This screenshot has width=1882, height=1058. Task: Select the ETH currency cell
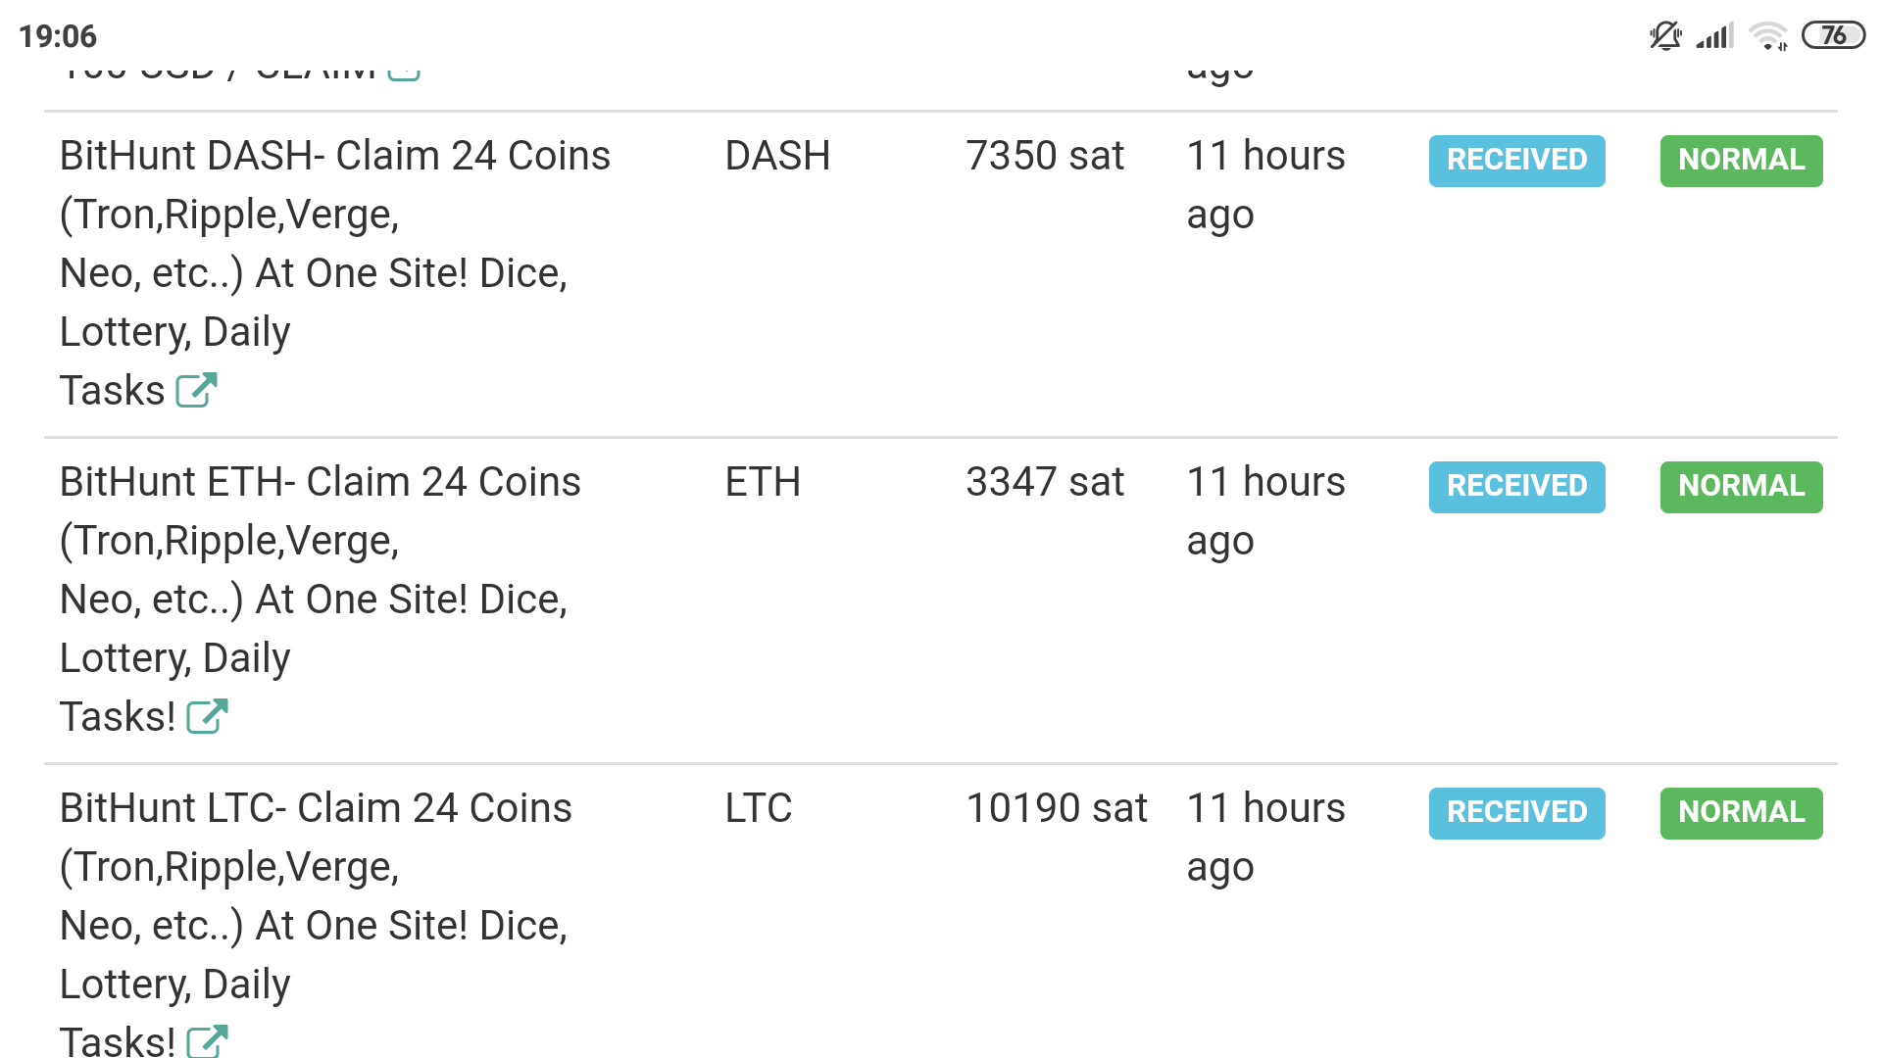(763, 483)
